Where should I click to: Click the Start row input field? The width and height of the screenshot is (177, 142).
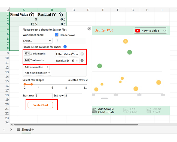coord(44,96)
